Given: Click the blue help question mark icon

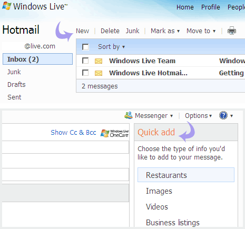Looking at the screenshot, I should [223, 115].
